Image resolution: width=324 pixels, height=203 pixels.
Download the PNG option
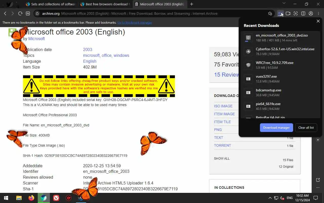[218, 130]
